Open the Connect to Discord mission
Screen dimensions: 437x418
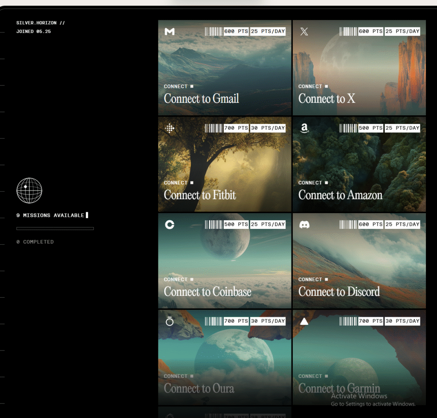(339, 292)
